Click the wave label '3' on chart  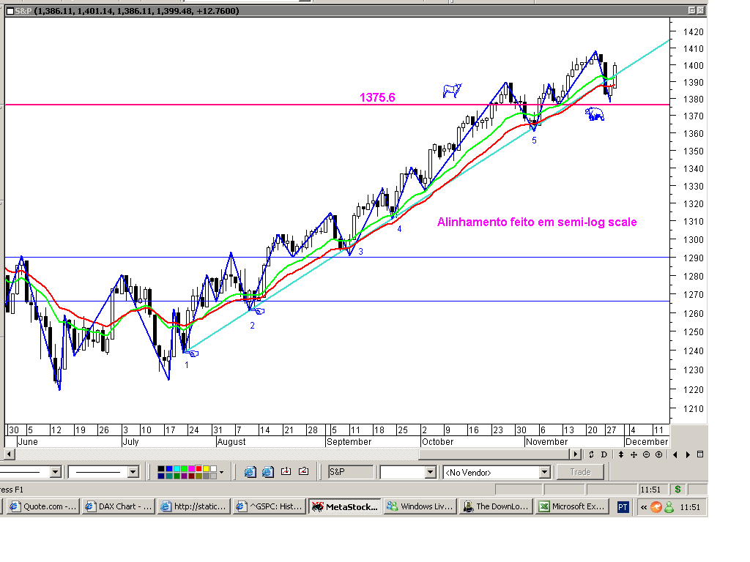pyautogui.click(x=360, y=252)
